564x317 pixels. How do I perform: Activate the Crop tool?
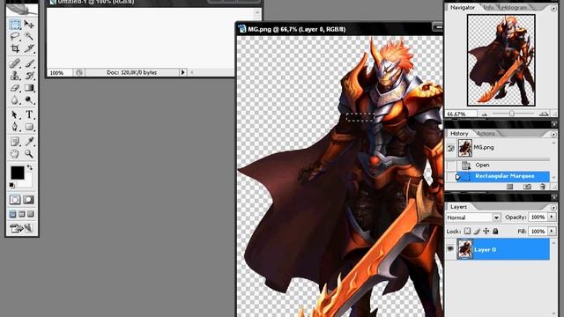(x=15, y=48)
